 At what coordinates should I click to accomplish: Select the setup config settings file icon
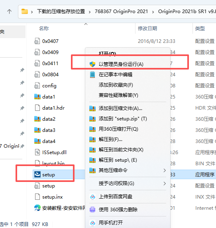37,185
